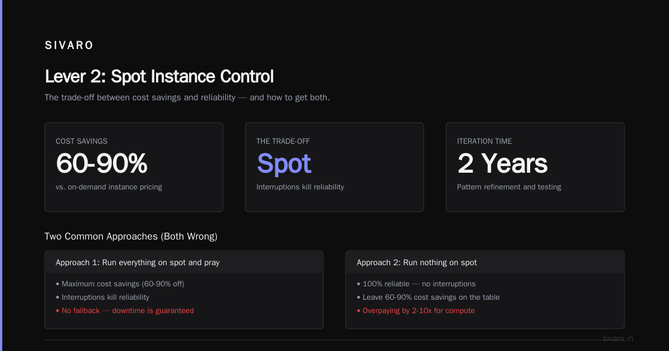Screen dimensions: 669x351
Task: Click the 60-90% large figure
Action: (101, 163)
